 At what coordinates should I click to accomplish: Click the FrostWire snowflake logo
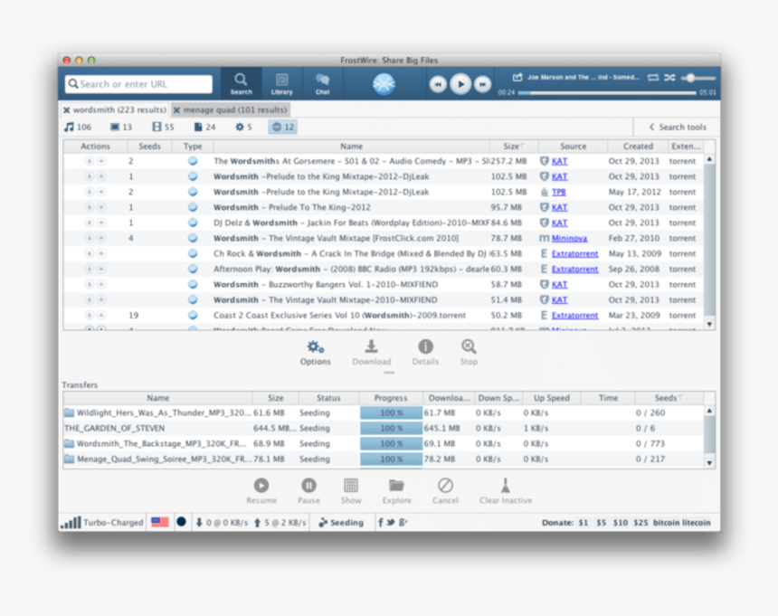(x=384, y=84)
